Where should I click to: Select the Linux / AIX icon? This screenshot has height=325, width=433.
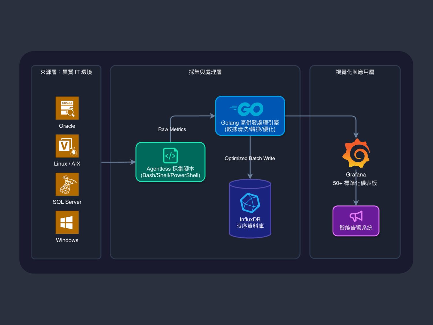tap(67, 146)
